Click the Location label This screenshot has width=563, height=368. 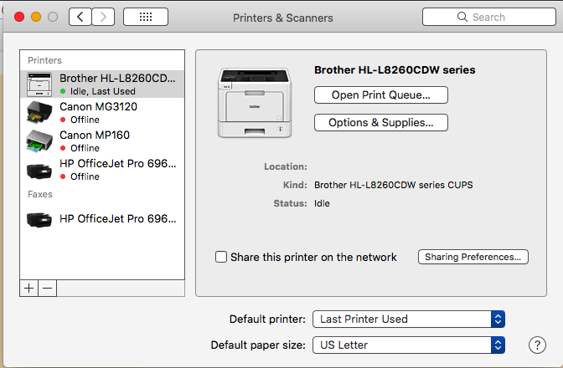pyautogui.click(x=286, y=166)
